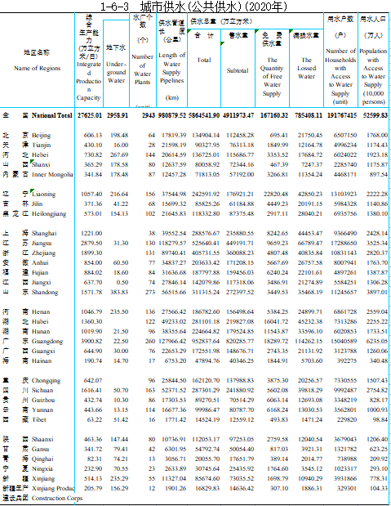The image size is (391, 506).
Task: Select 'The Quantity of Free Water Supply' header
Action: [x=272, y=77]
